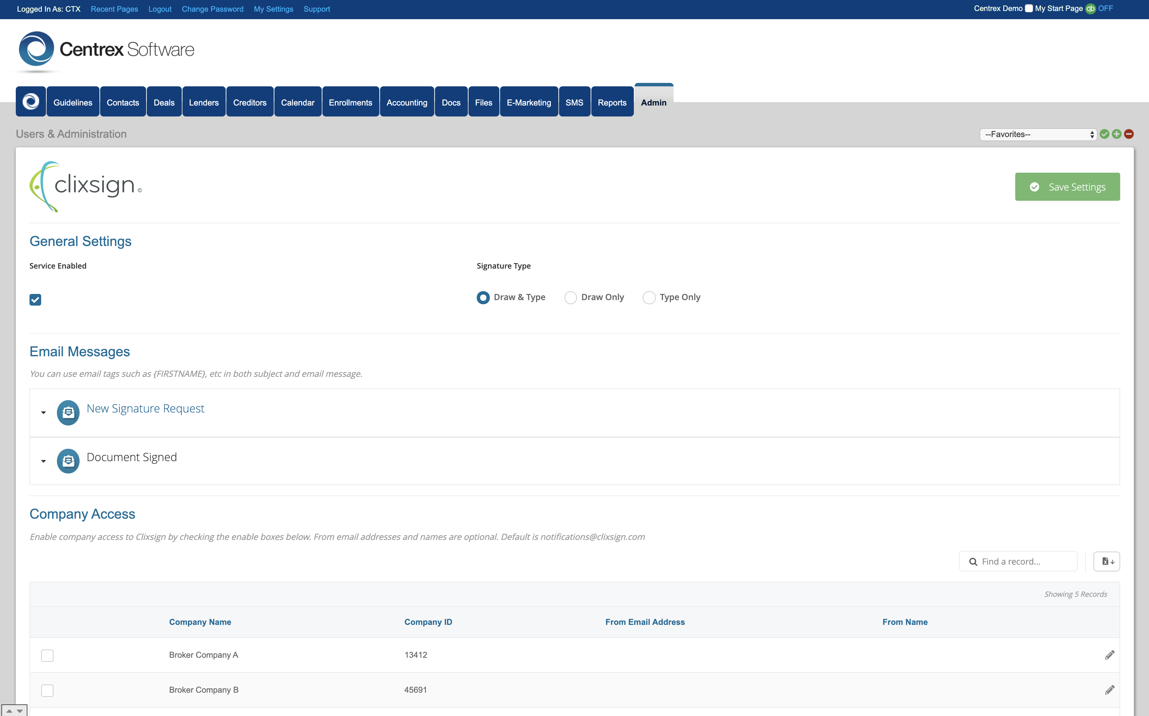The image size is (1149, 716).
Task: Select Type Only signature option
Action: [649, 297]
